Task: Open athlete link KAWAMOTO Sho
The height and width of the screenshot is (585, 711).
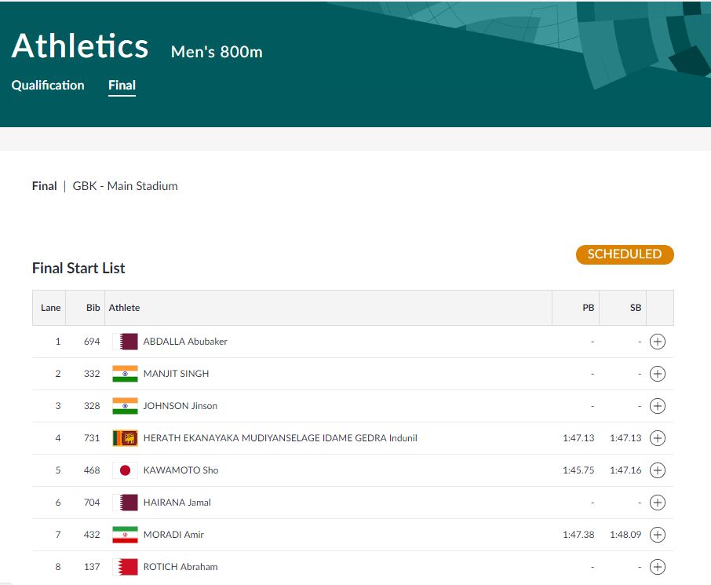Action: click(180, 470)
